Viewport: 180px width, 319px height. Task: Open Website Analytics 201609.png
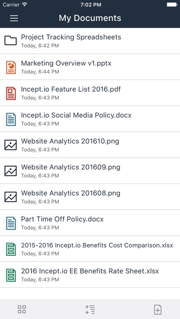(x=90, y=170)
